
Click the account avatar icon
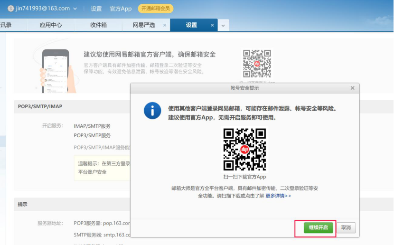click(x=10, y=9)
